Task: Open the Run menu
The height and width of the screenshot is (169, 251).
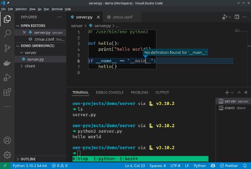Action: tap(46, 9)
